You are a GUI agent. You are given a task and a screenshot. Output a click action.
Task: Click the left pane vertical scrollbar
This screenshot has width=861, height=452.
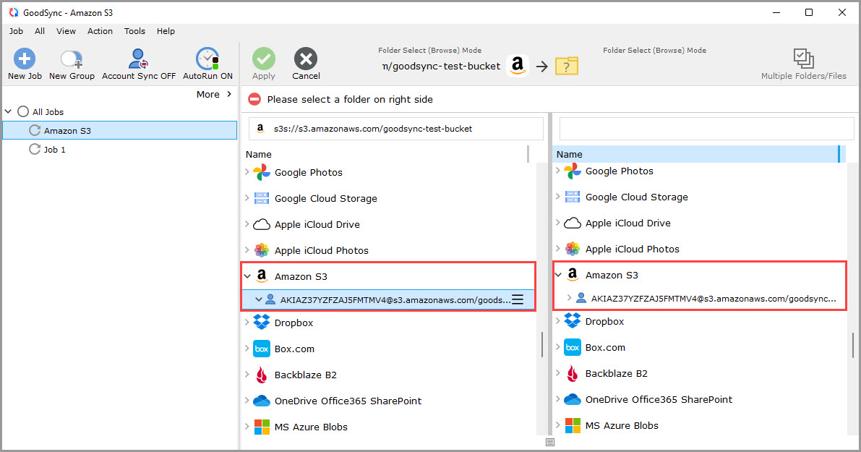coord(541,344)
